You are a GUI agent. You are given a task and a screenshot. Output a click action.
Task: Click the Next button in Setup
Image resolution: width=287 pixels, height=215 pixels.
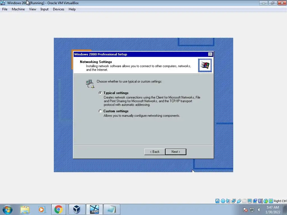(176, 152)
